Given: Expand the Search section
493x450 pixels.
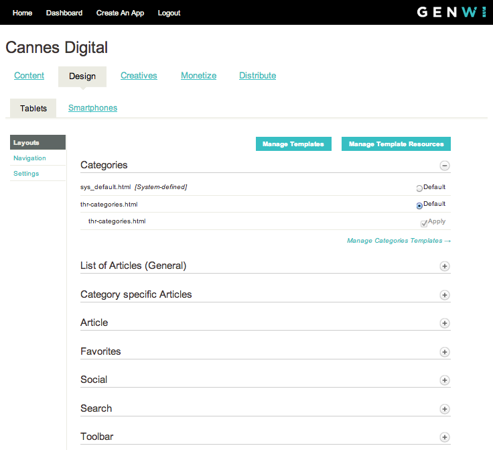Looking at the screenshot, I should click(x=444, y=409).
